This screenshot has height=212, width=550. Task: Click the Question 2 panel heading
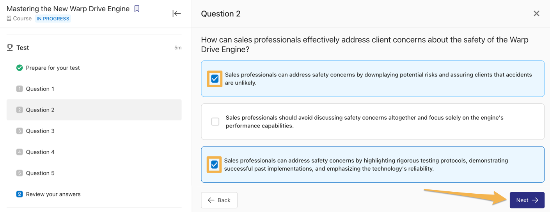tap(221, 14)
